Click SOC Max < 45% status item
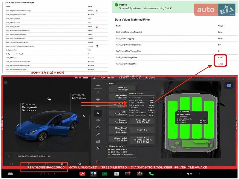Viewport: 239px width, 179px height. click(117, 149)
